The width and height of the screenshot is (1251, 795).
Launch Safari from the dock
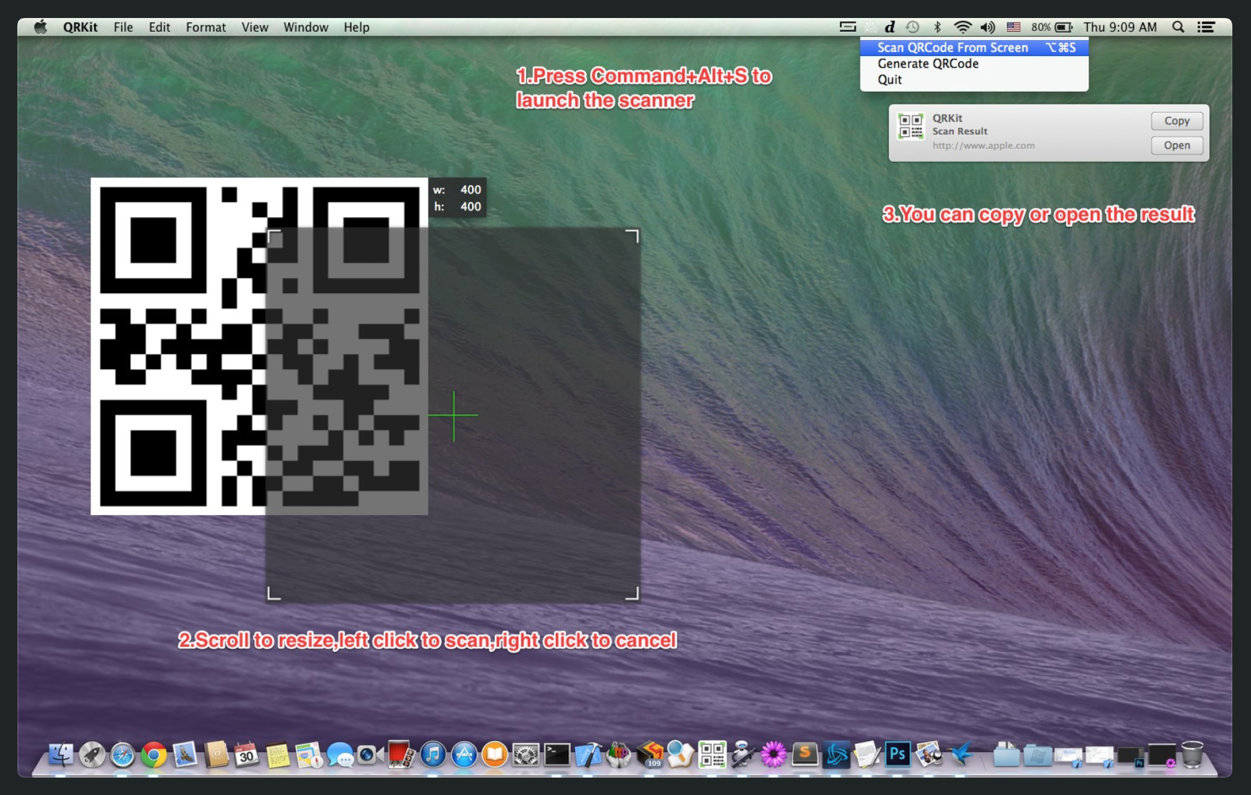123,754
